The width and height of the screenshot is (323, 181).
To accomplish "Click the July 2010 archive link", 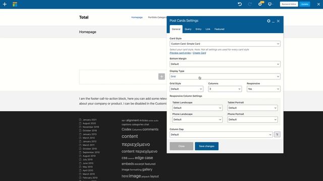I will 87,160.
